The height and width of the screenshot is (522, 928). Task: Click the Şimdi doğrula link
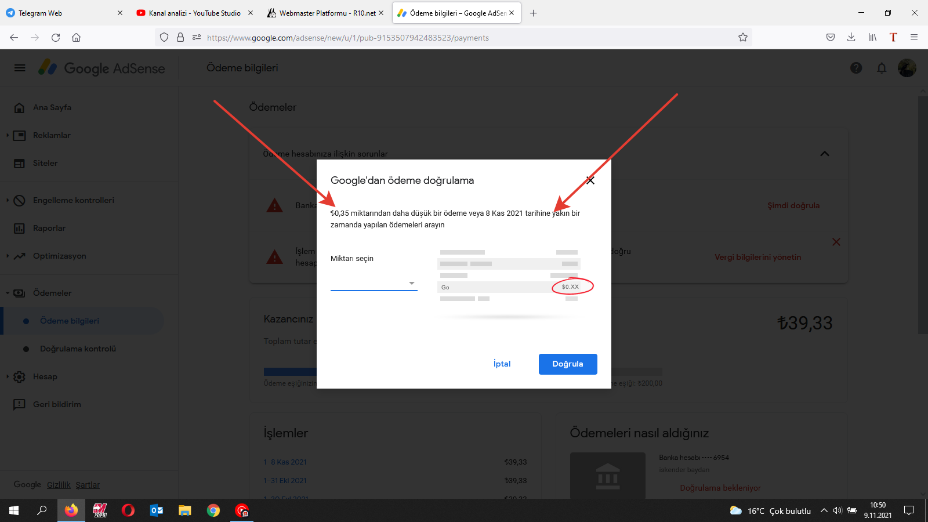pos(793,206)
